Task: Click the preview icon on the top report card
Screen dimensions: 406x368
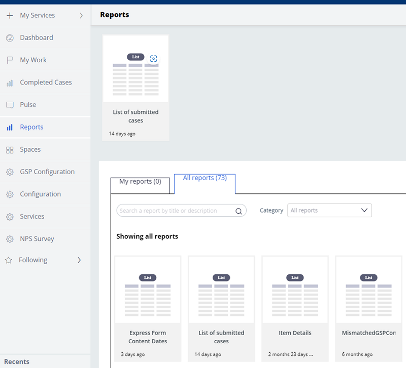Action: (x=153, y=59)
